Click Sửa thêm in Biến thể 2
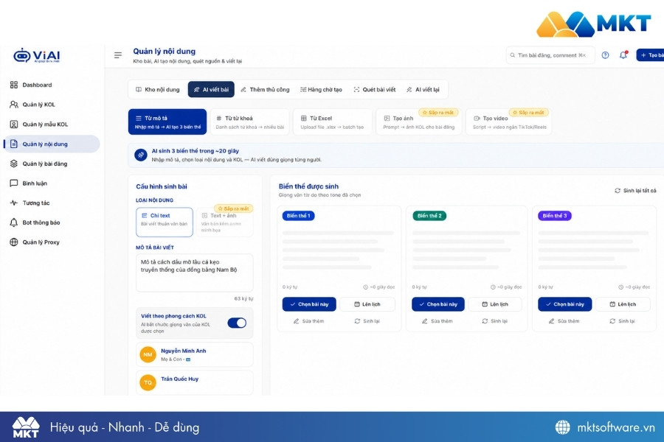Image resolution: width=664 pixels, height=442 pixels. [437, 321]
